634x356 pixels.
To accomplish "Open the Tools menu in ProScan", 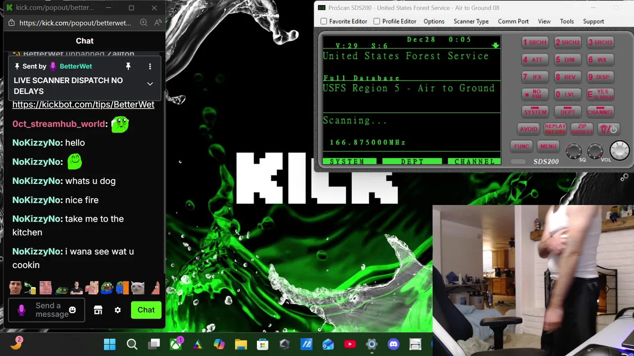I will (x=567, y=21).
